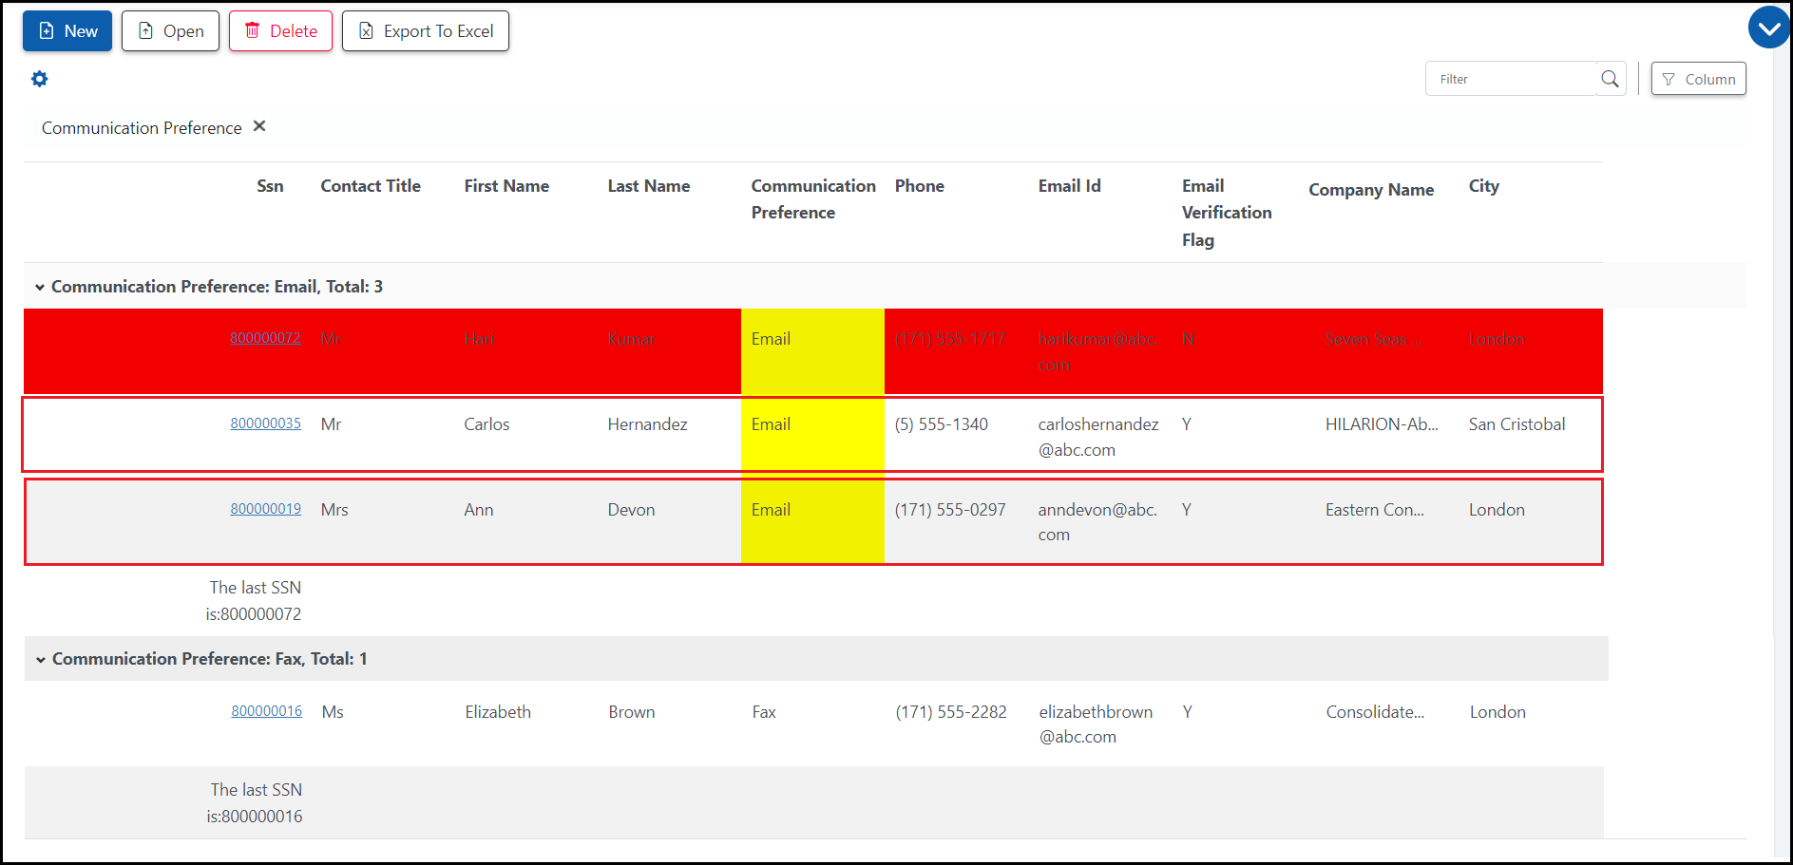Remove Communication Preference grouping with X
The image size is (1793, 865).
coord(259,126)
